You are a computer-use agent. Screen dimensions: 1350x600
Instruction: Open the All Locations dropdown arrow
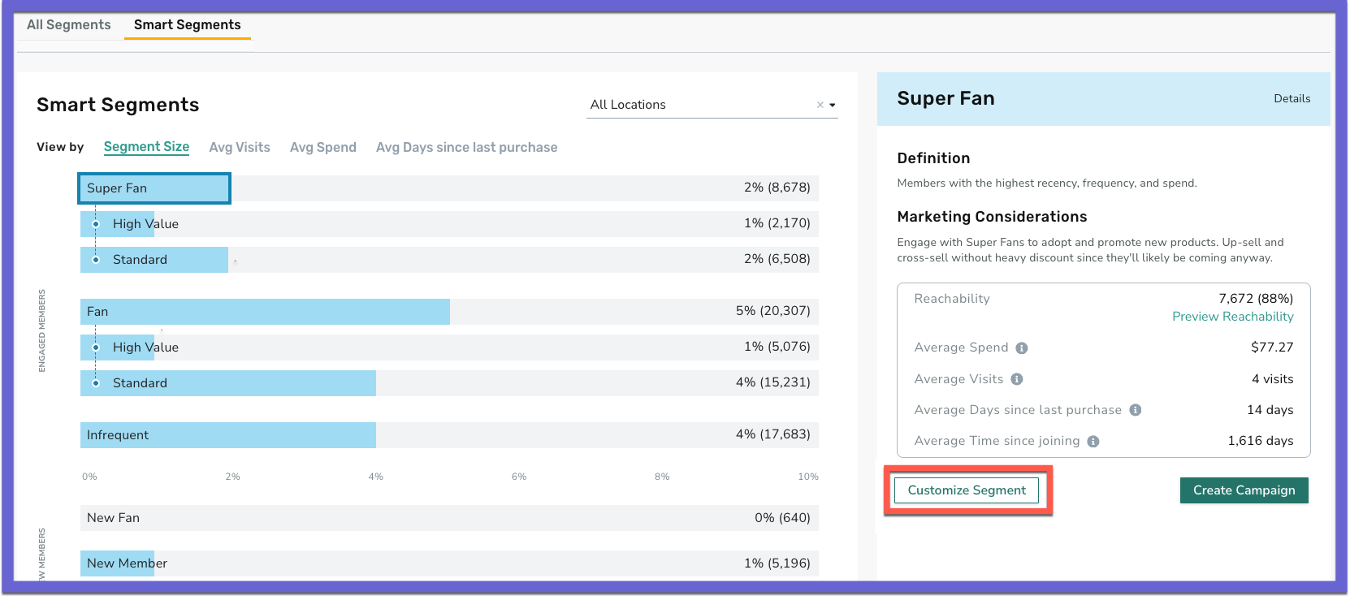click(833, 105)
